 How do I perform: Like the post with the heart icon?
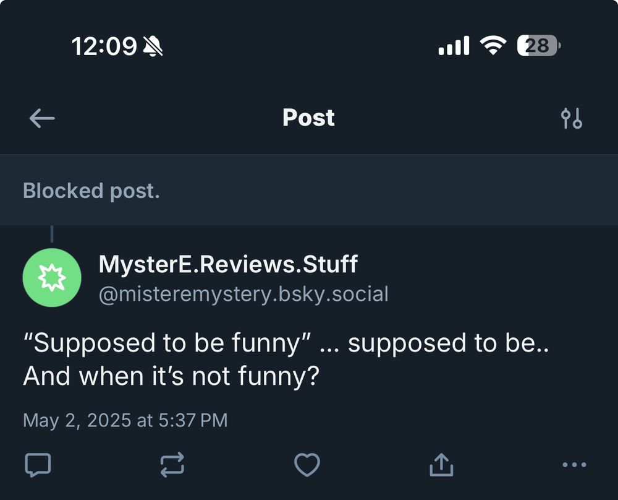pyautogui.click(x=307, y=465)
